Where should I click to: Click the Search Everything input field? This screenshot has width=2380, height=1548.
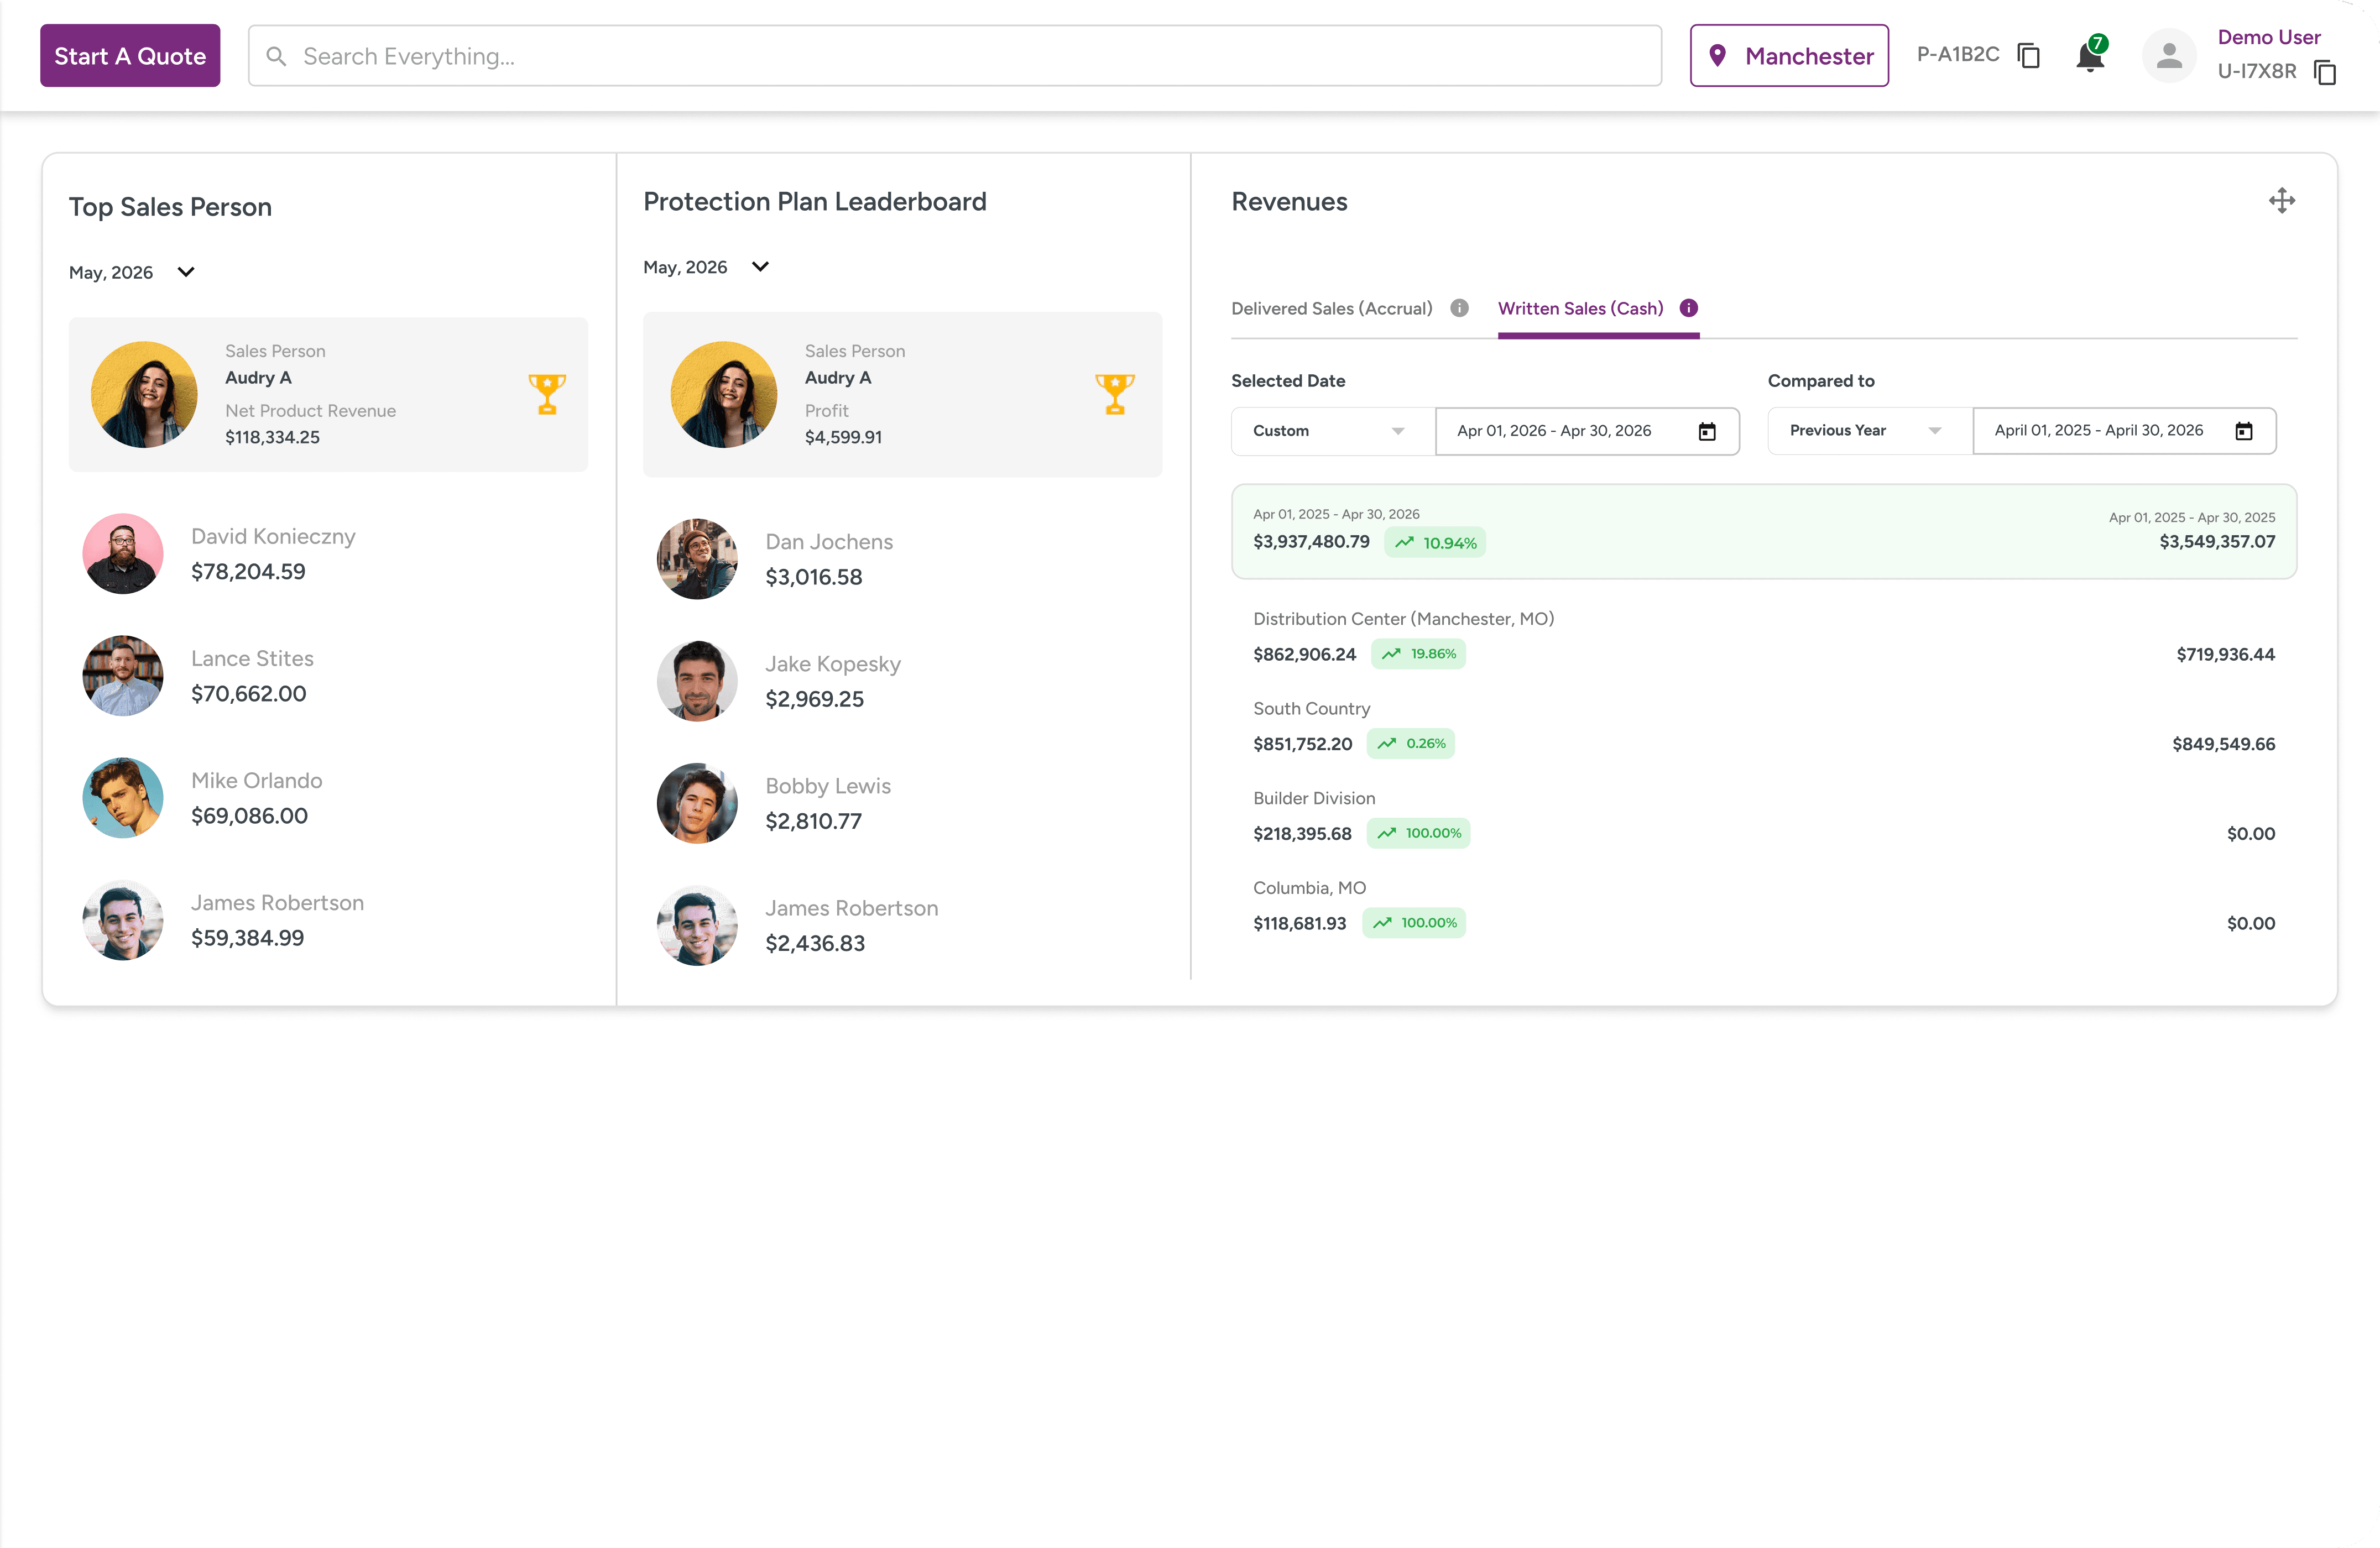[954, 56]
